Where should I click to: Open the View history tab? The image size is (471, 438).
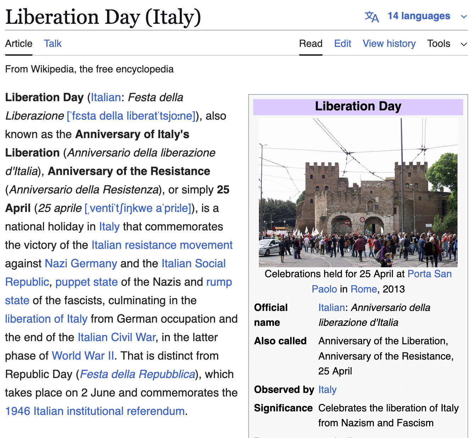pos(389,44)
